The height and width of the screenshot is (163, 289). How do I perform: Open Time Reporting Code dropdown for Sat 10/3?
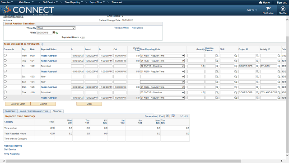click(x=162, y=77)
